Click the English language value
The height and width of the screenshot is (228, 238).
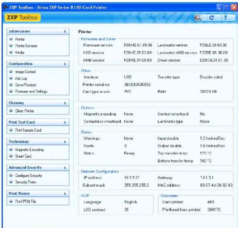131,202
